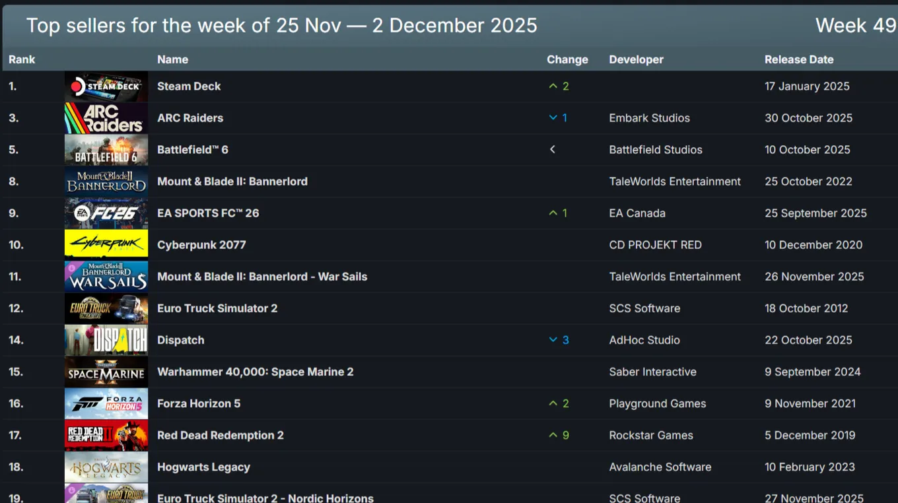Open the ARC Raiders game thumbnail
The width and height of the screenshot is (898, 503).
(x=106, y=118)
